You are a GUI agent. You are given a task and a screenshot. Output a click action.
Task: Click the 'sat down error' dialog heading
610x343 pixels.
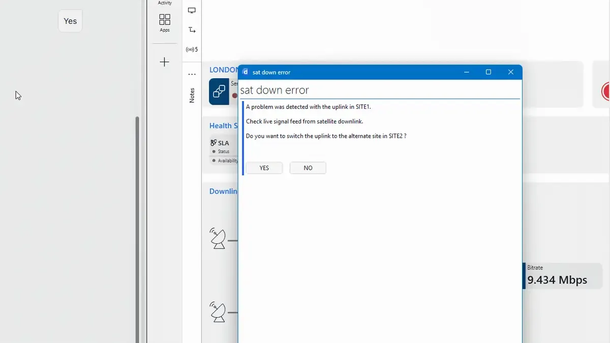274,90
